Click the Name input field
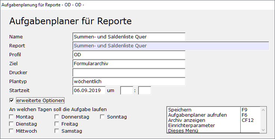Screen dimensions: 275x139 [129, 37]
